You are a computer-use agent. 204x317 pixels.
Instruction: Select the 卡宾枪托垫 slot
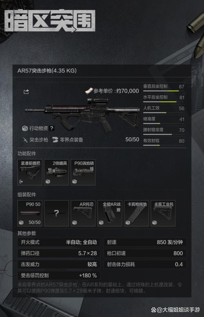(136, 213)
